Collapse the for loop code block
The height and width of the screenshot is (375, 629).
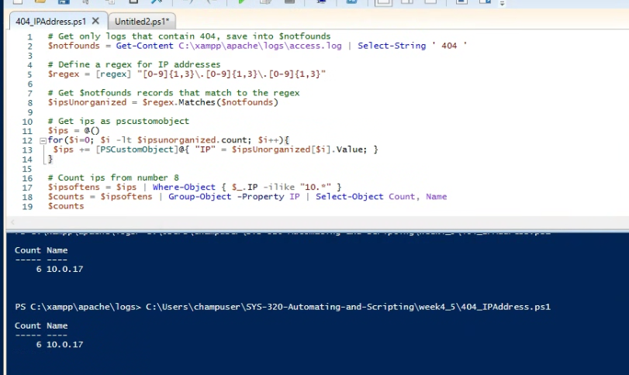point(42,139)
